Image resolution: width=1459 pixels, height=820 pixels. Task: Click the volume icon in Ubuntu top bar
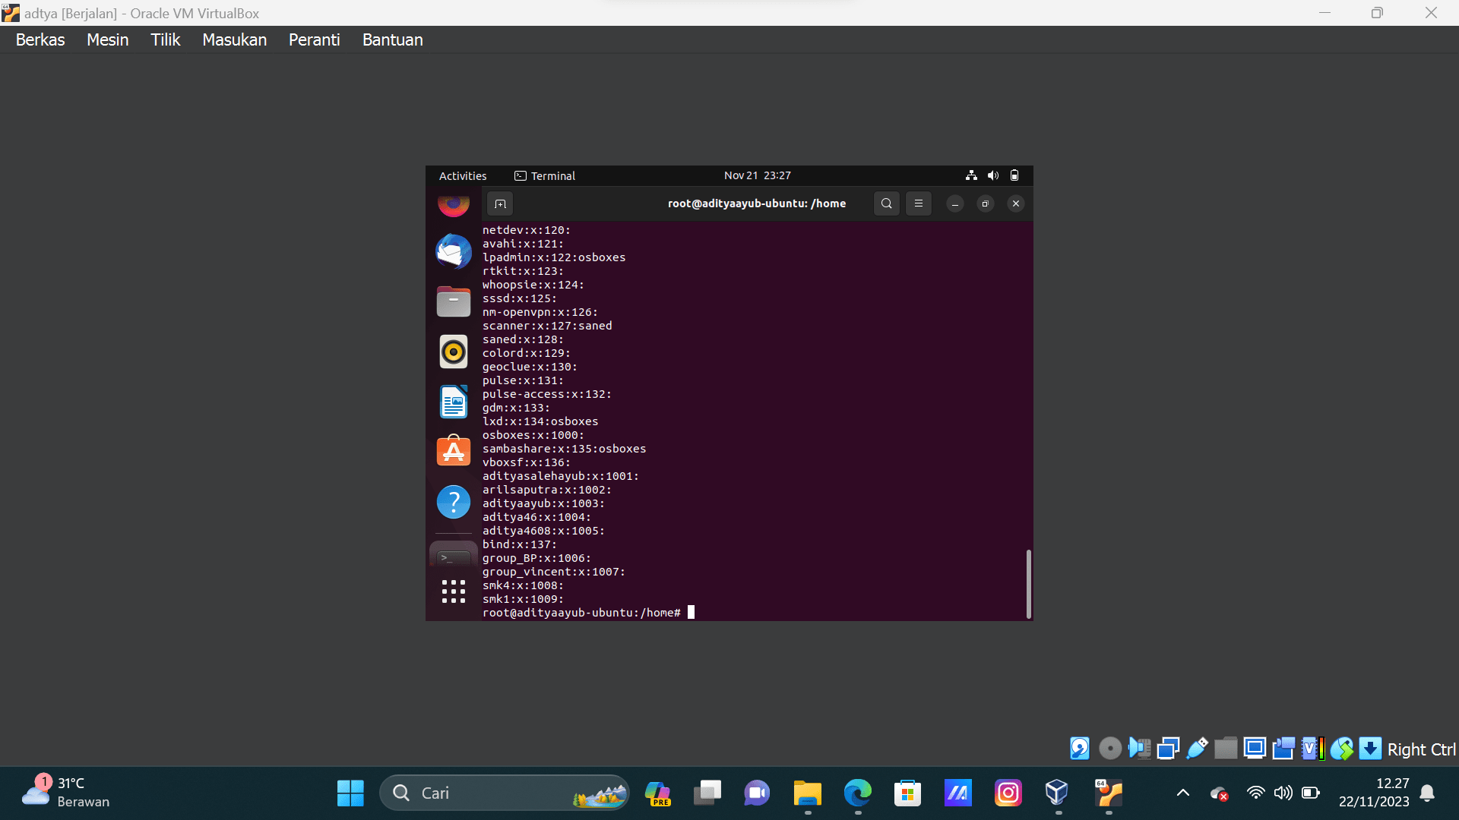coord(992,175)
